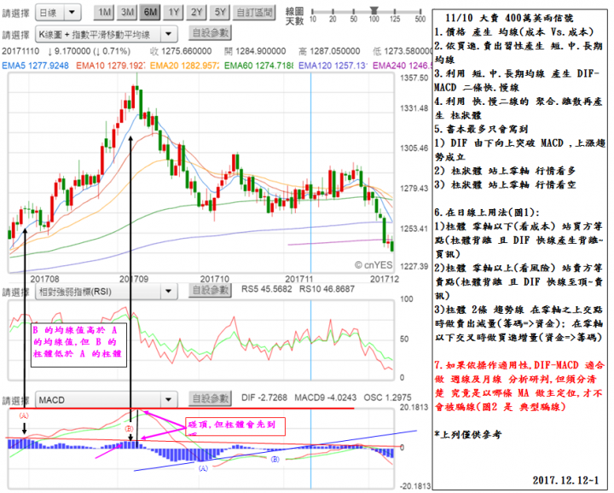Click the 自訂區間 custom range button
The height and width of the screenshot is (493, 614).
tap(255, 13)
